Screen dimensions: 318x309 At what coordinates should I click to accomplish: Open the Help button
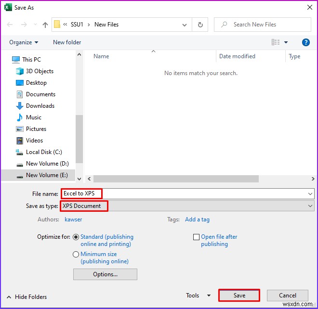pyautogui.click(x=305, y=42)
